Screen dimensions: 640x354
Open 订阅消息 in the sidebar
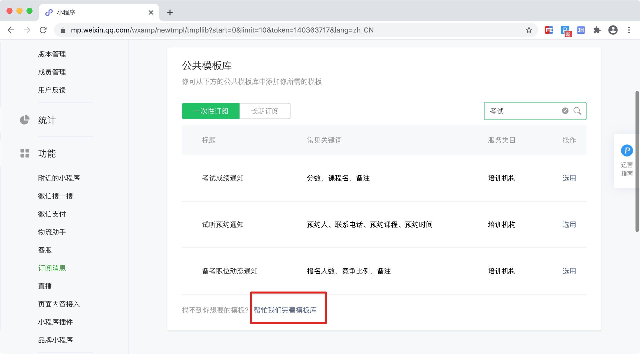click(52, 268)
